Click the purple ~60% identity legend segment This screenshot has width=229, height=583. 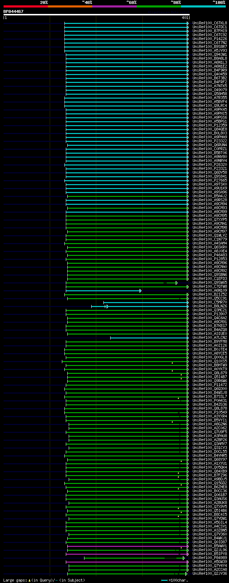(114, 6)
